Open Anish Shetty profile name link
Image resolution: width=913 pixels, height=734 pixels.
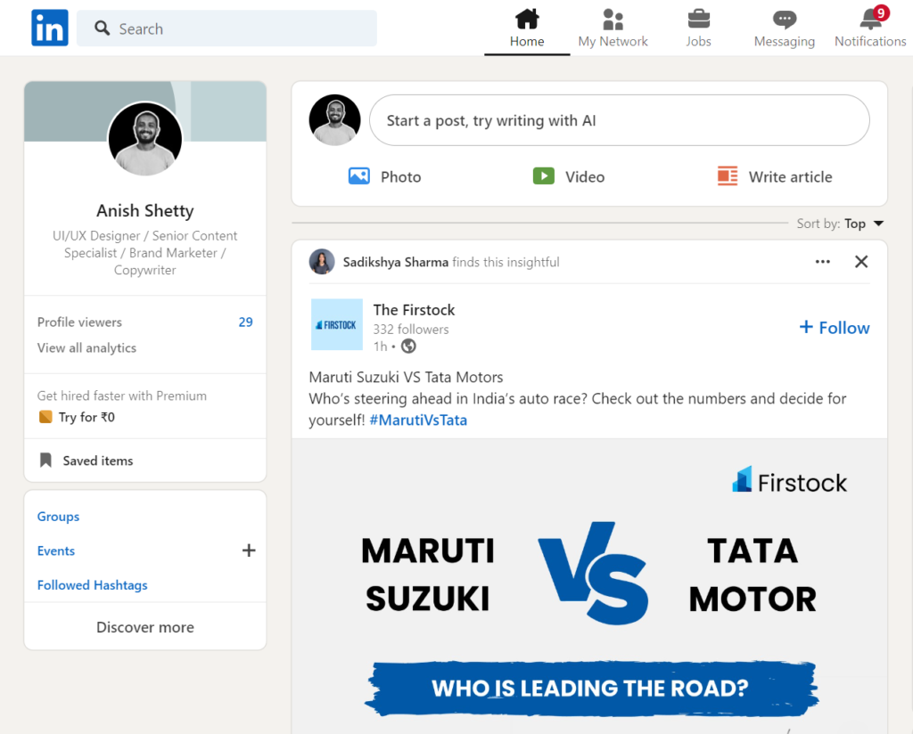click(x=145, y=210)
